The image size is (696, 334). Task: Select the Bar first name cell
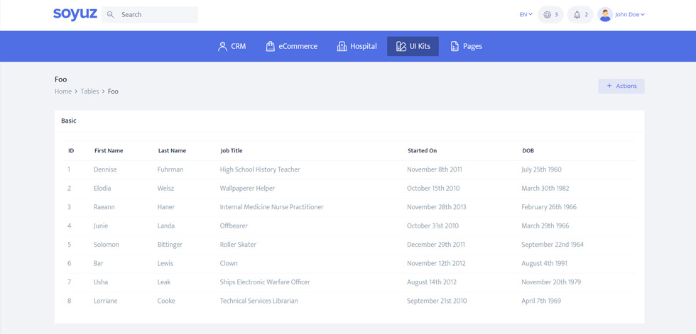(99, 263)
